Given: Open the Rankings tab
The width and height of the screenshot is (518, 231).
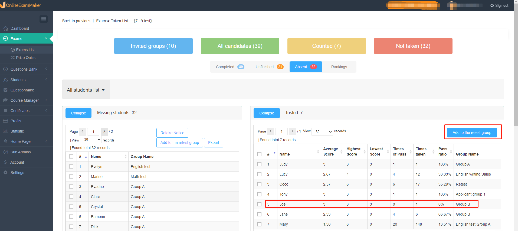Looking at the screenshot, I should [x=339, y=67].
